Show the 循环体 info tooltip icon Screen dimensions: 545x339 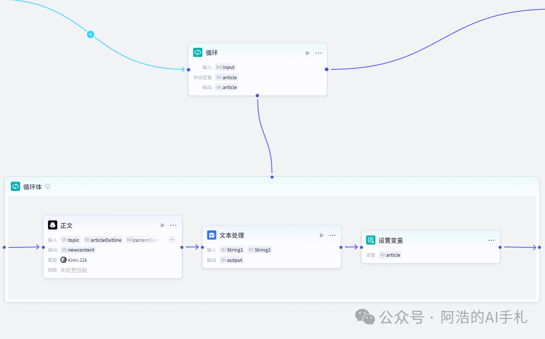click(x=47, y=187)
